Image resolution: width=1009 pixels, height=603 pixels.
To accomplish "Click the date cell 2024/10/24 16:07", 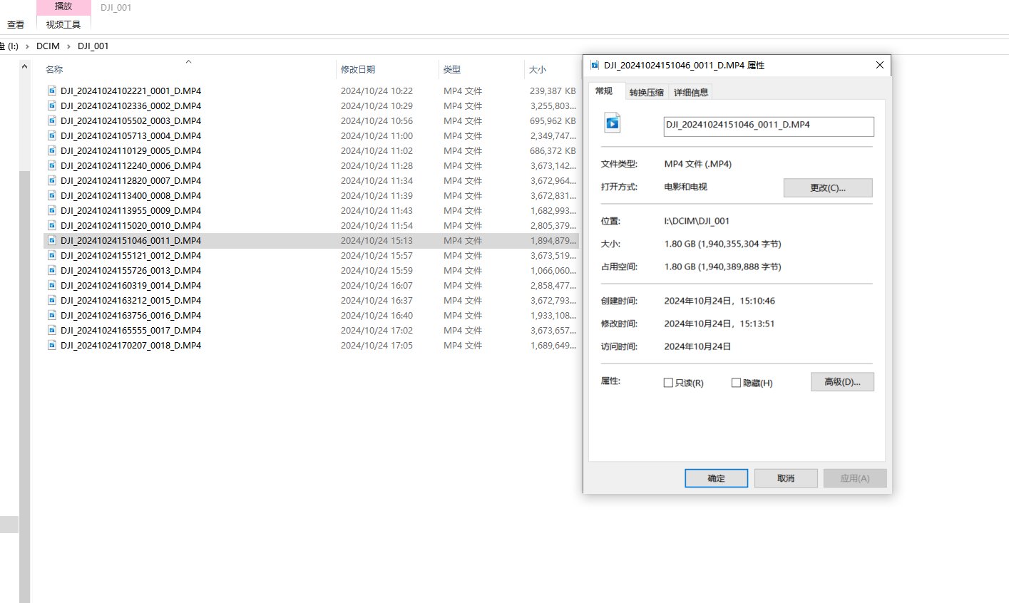I will [x=377, y=285].
